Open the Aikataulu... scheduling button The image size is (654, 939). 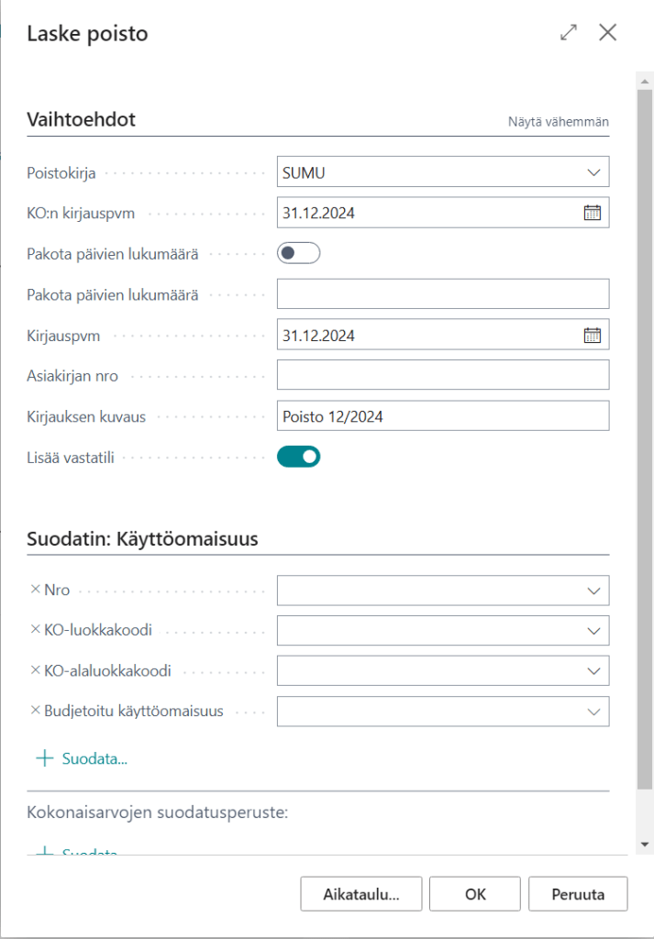coord(360,894)
